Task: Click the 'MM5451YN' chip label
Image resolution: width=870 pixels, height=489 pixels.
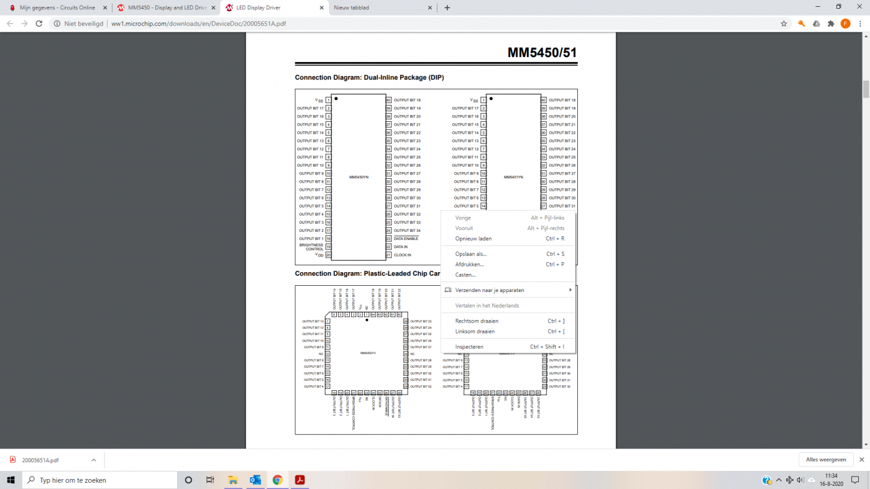Action: pyautogui.click(x=513, y=177)
